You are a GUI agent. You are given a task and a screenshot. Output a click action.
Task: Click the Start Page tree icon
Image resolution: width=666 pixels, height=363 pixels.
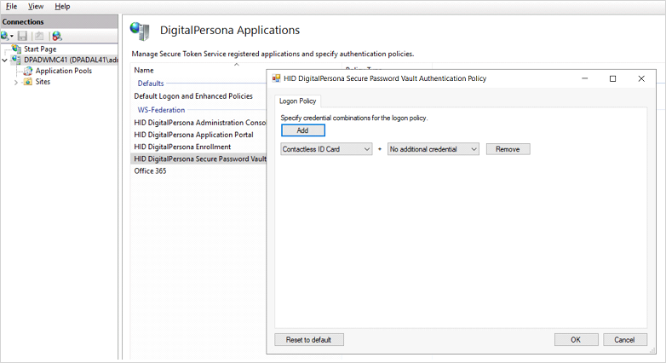(17, 49)
